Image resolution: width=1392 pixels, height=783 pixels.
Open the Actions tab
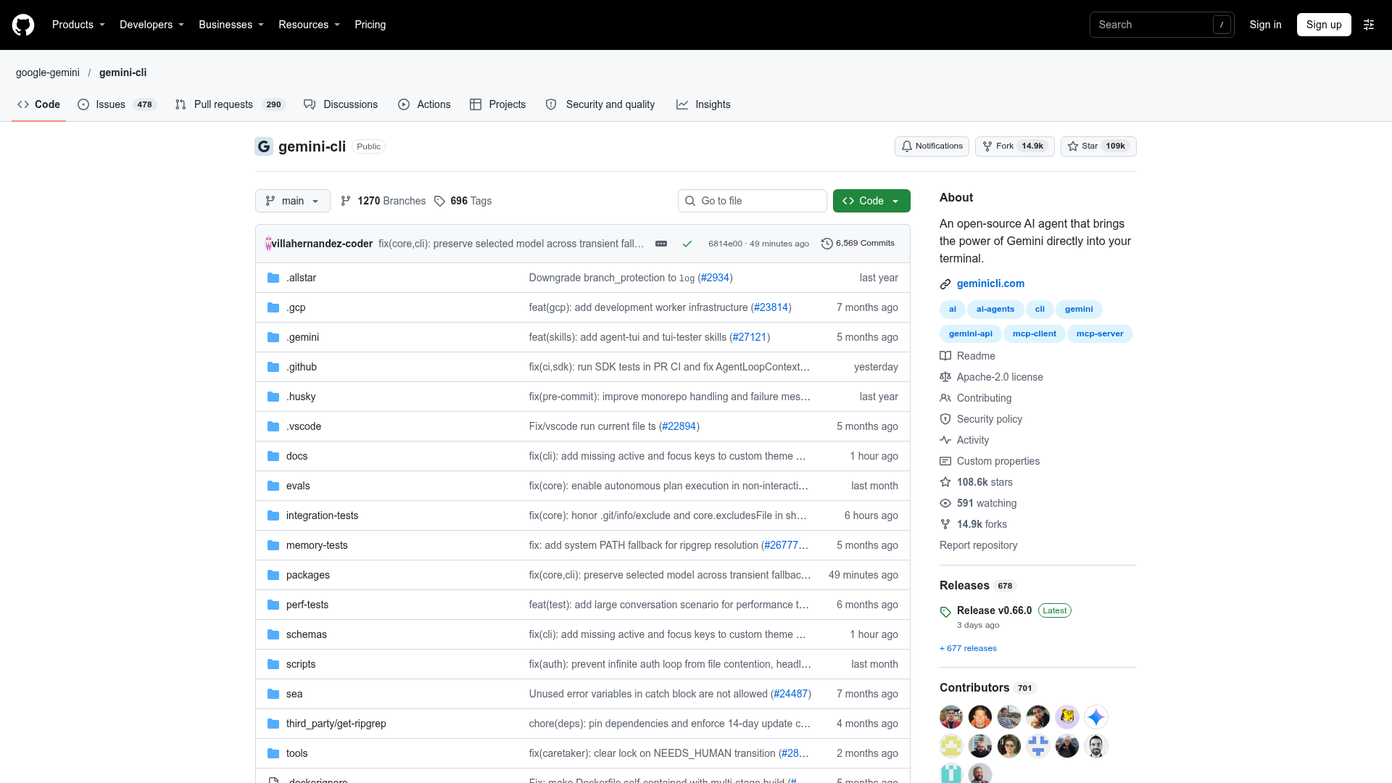point(424,104)
